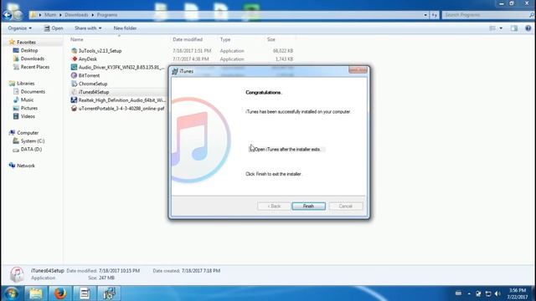Click the Finish button in iTunes installer
The height and width of the screenshot is (301, 536).
pos(308,207)
